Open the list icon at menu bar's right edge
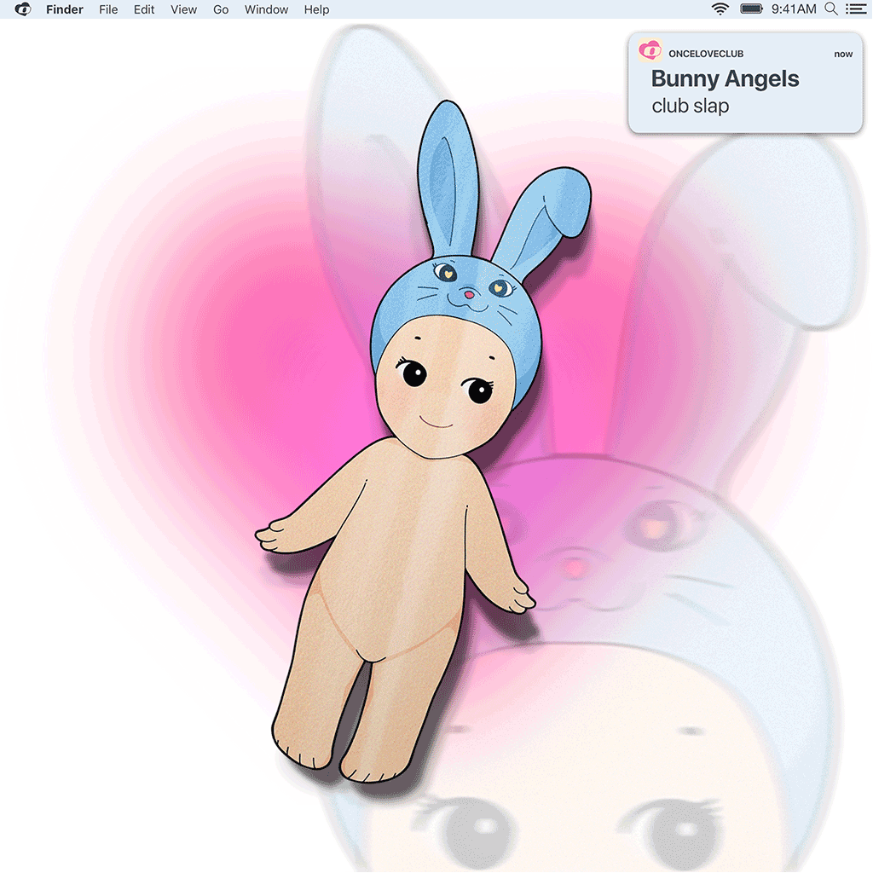Viewport: 873px width, 873px height. point(857,9)
